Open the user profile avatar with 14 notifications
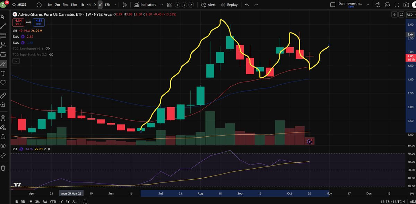416x204 pixels. pyautogui.click(x=4, y=5)
